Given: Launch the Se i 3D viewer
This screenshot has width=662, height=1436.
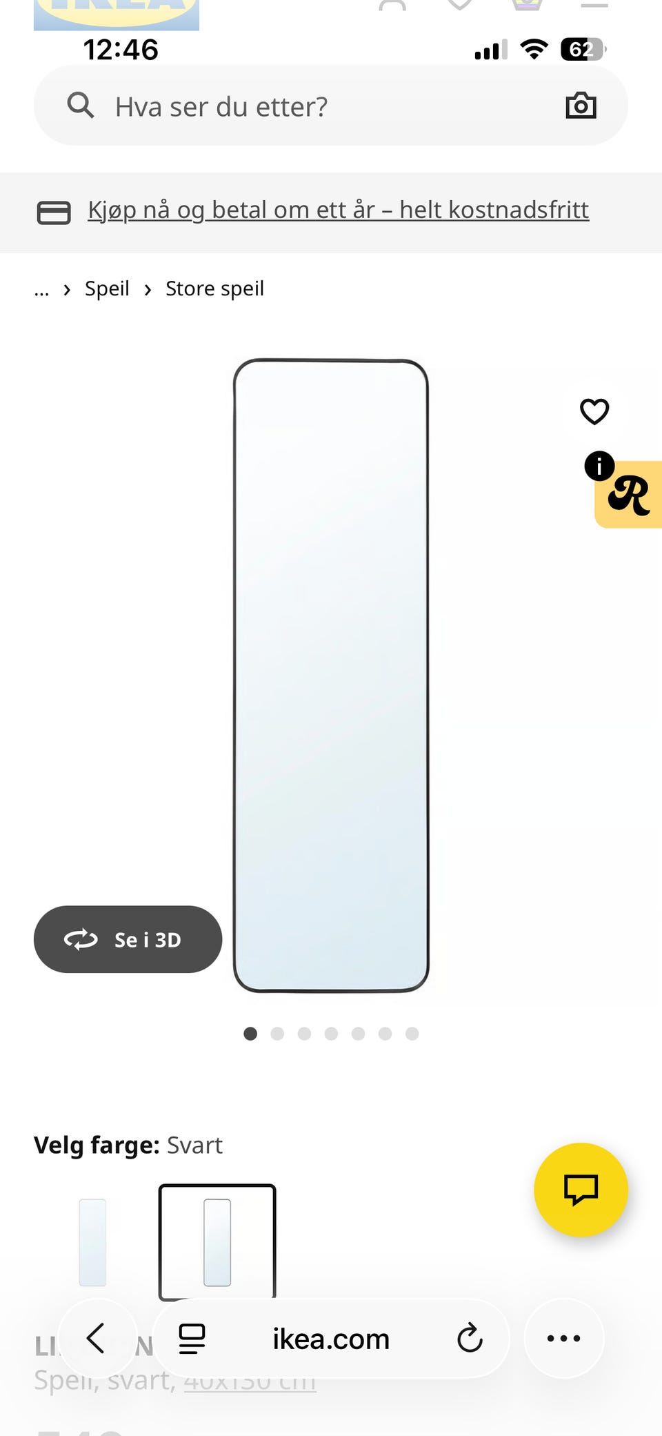Looking at the screenshot, I should tap(128, 939).
